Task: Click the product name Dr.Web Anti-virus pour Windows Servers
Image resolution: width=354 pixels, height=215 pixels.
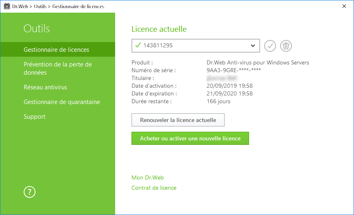Action: click(258, 62)
